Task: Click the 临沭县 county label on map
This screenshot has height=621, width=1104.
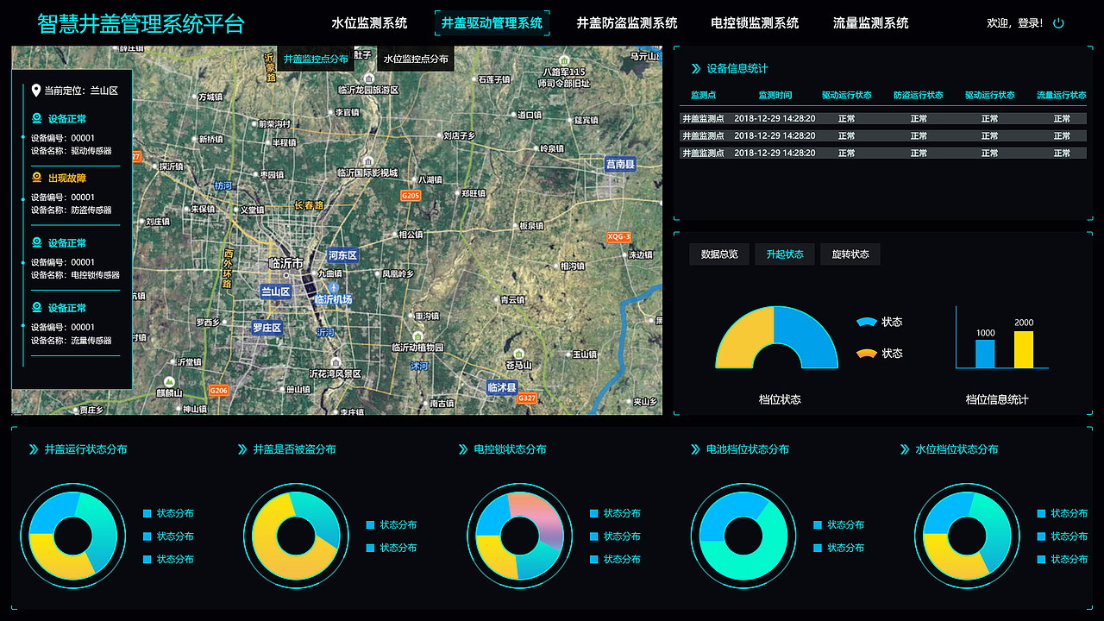Action: click(502, 388)
